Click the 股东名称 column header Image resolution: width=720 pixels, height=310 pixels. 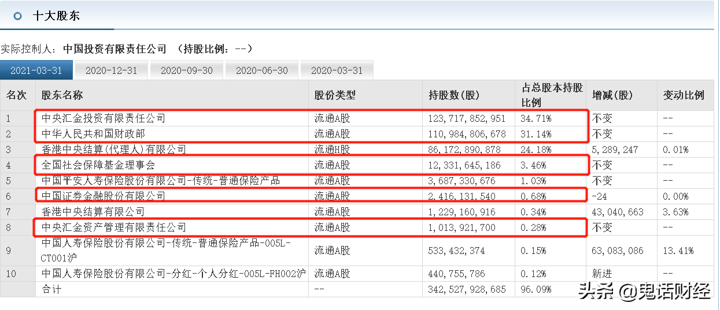(62, 95)
